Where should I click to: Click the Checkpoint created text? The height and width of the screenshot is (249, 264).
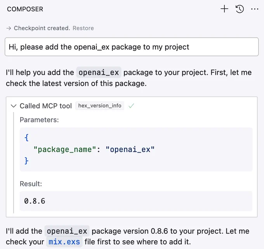(x=42, y=28)
